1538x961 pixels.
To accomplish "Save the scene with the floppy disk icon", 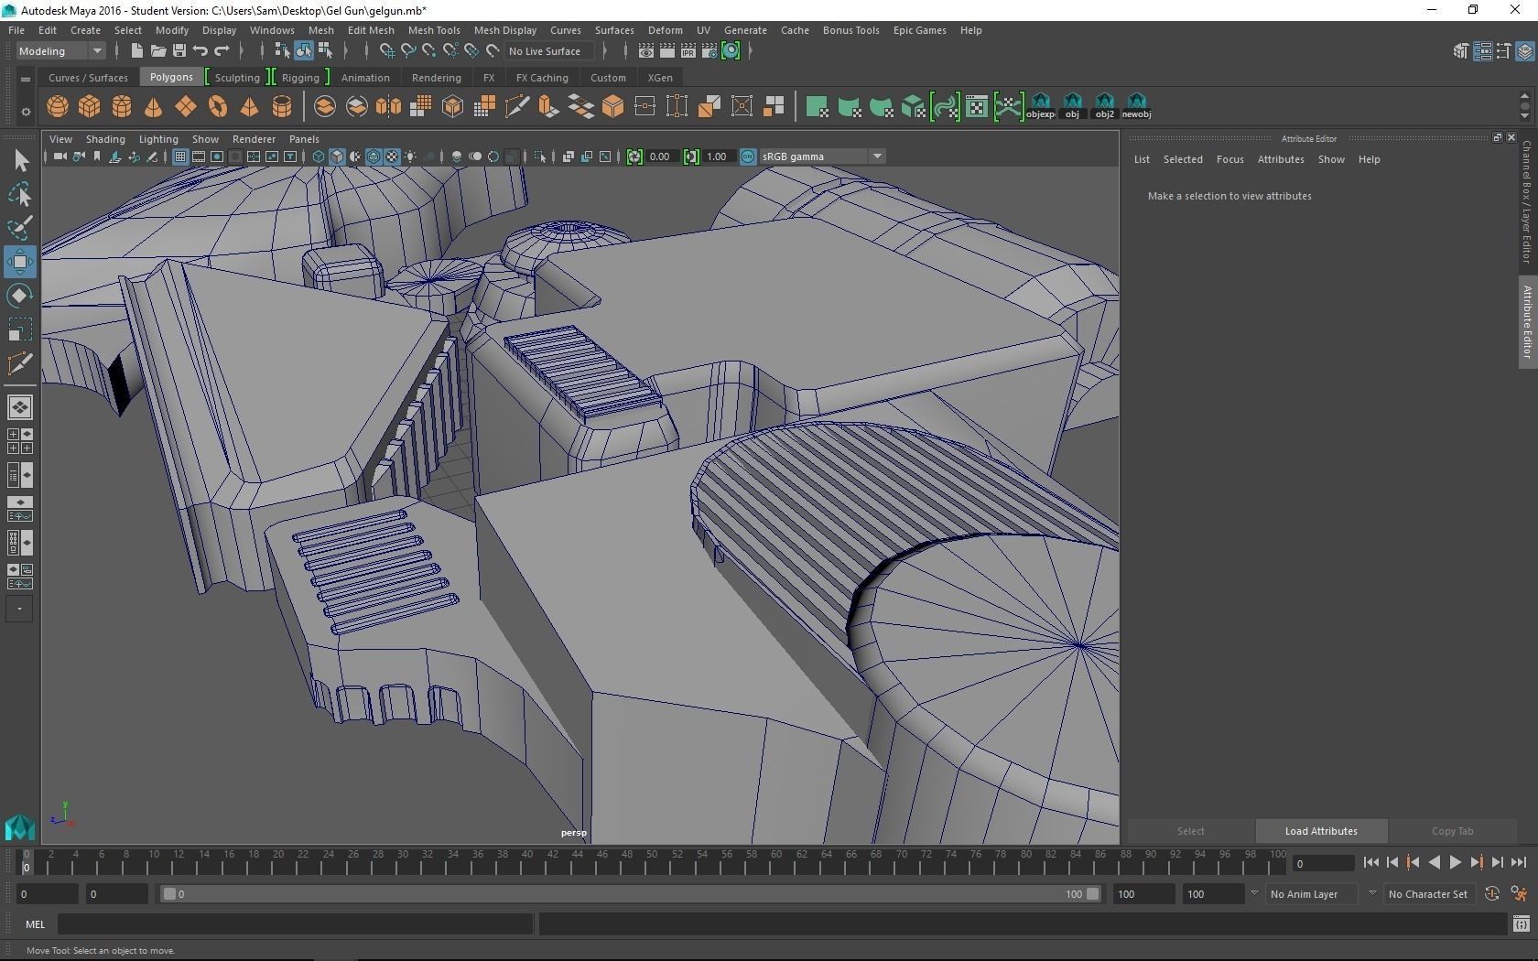I will [x=179, y=51].
